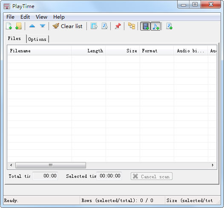The width and height of the screenshot is (224, 208).
Task: Click the Selected time field
Action: tap(109, 176)
